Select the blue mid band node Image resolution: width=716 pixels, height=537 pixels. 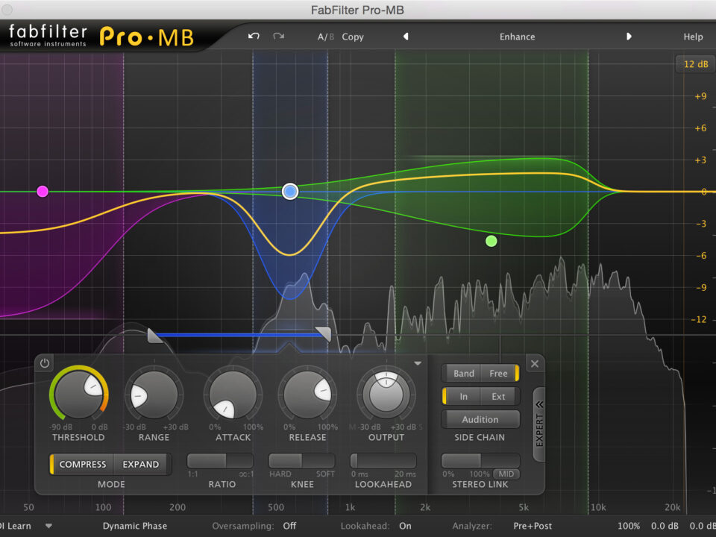(x=290, y=192)
